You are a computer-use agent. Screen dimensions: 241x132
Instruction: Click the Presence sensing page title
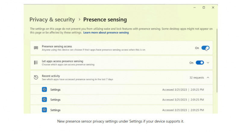tap(105, 20)
